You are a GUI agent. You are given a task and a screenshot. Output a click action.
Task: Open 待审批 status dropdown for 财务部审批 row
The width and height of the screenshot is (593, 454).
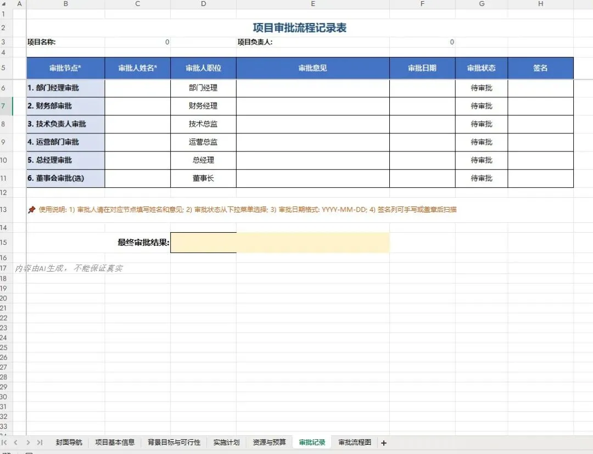(482, 106)
